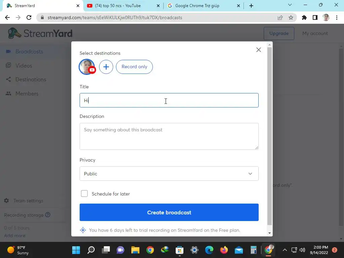Viewport: 344px width, 258px height.
Task: Click the Recording storage help icon
Action: tap(48, 215)
